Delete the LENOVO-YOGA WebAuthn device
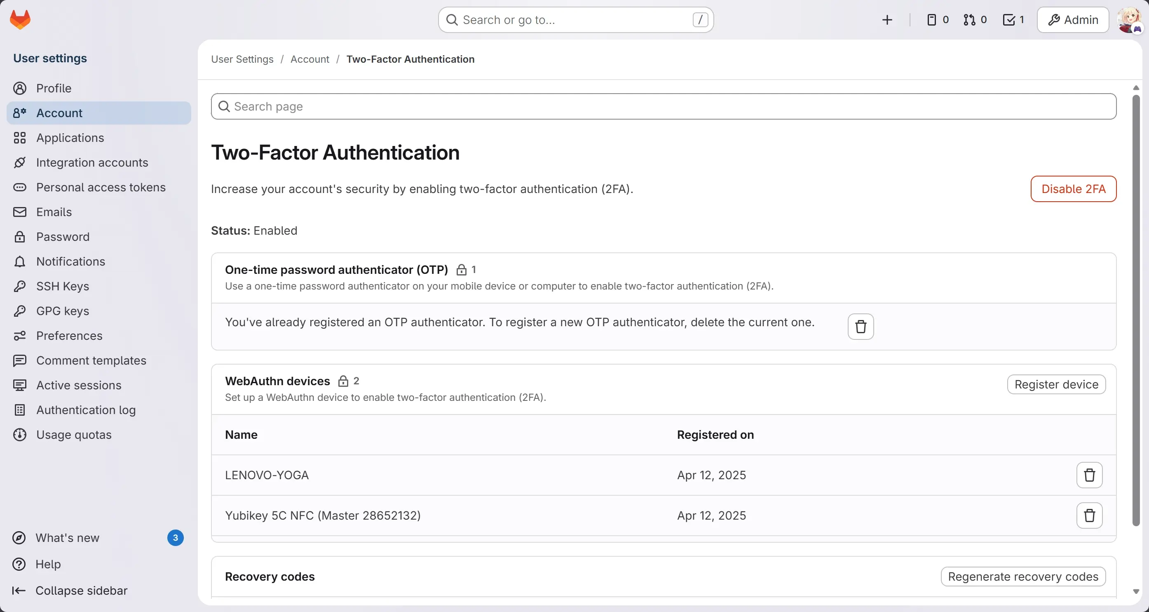The image size is (1149, 612). [x=1089, y=475]
